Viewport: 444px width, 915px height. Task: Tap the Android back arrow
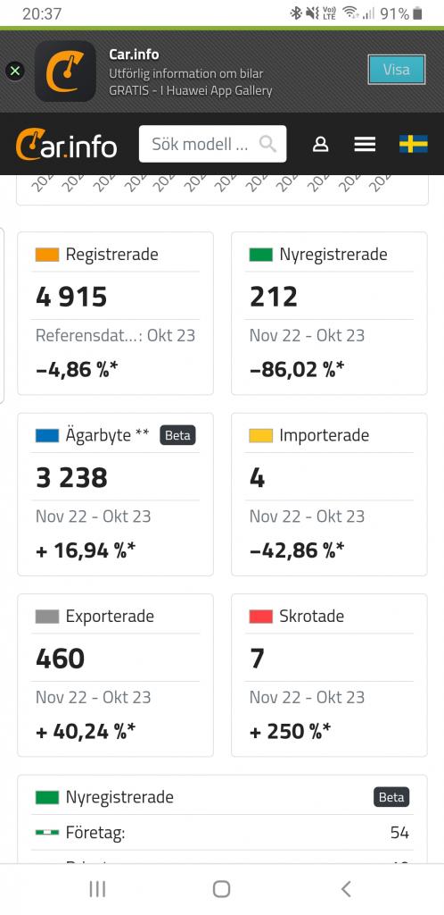[x=346, y=889]
